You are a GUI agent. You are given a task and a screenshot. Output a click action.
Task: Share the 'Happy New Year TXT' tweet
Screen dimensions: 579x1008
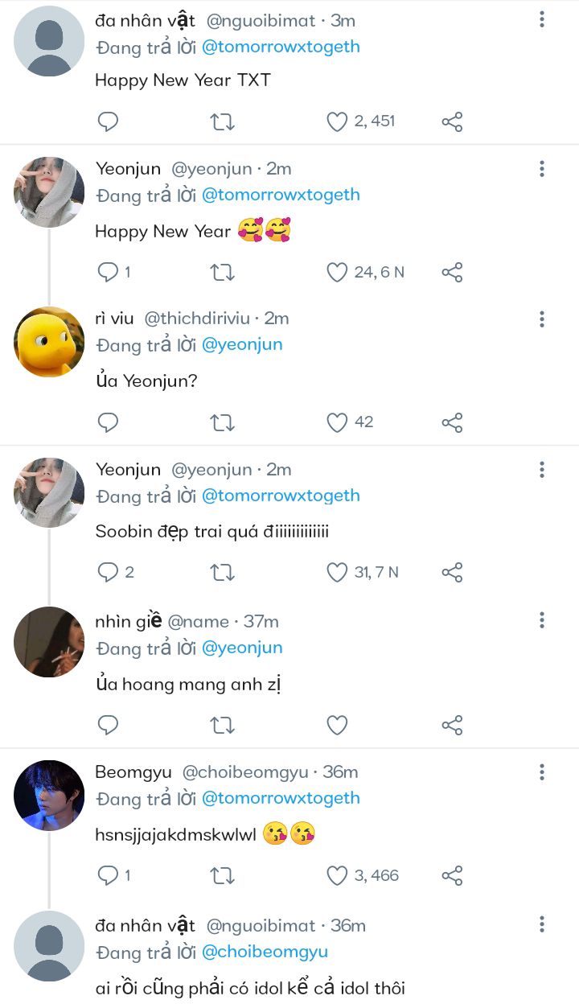(452, 121)
